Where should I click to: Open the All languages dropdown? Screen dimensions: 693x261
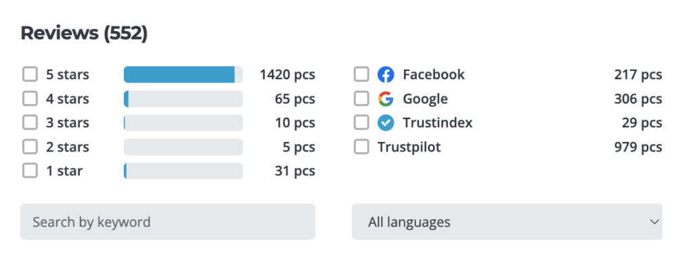click(507, 222)
